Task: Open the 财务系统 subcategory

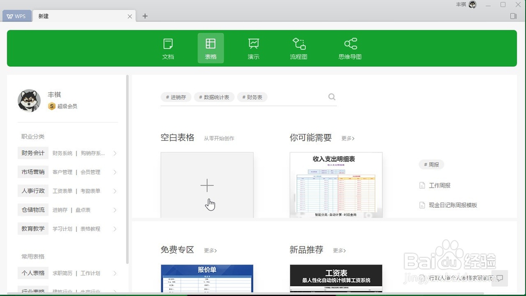Action: pyautogui.click(x=63, y=153)
